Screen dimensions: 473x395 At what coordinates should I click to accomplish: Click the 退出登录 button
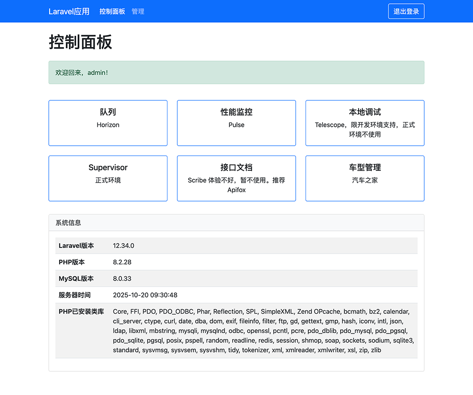(x=406, y=11)
